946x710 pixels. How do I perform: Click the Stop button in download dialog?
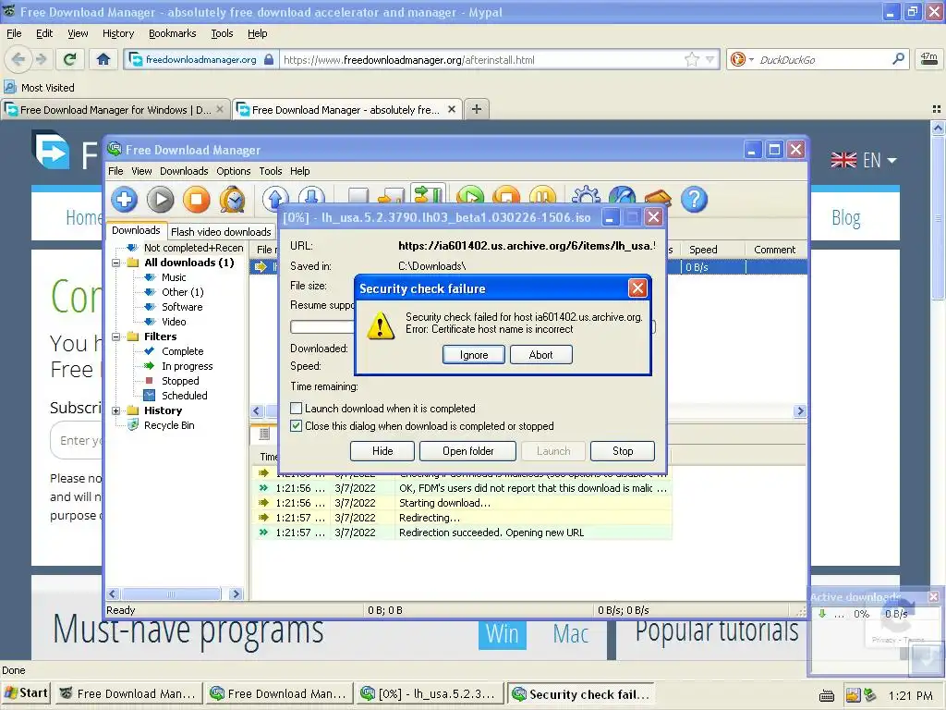tap(623, 451)
